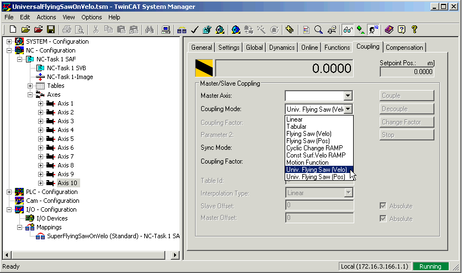Collapse the NC-Task 1 SAF node
Image resolution: width=462 pixels, height=273 pixels.
(20, 59)
